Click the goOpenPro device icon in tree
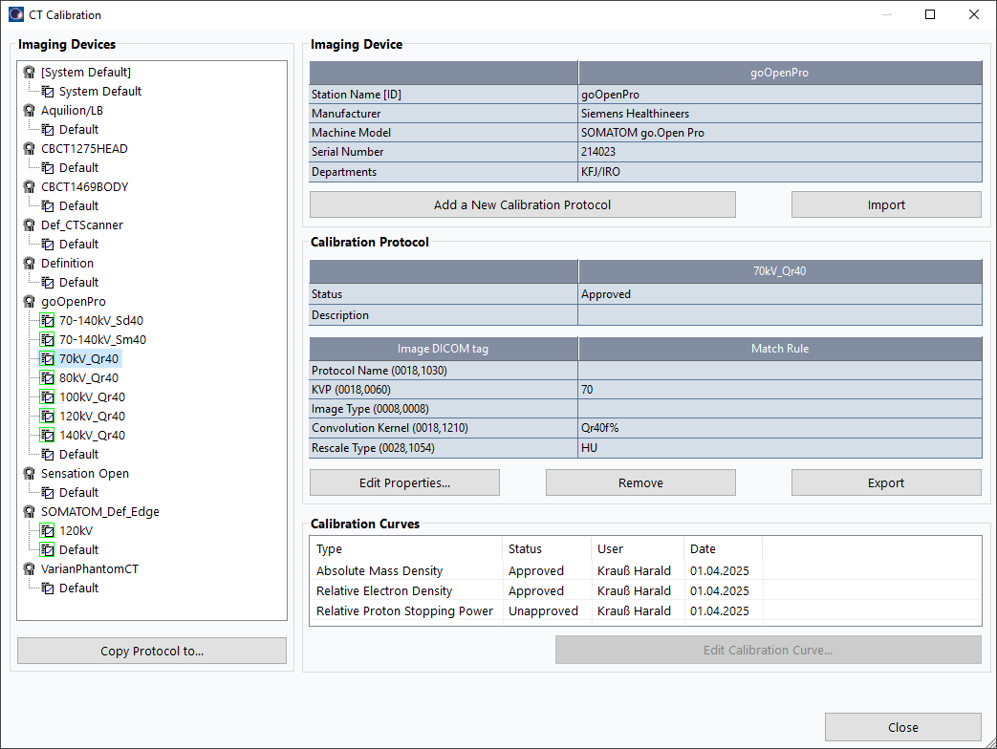Screen dimensions: 997x749 click(30, 301)
